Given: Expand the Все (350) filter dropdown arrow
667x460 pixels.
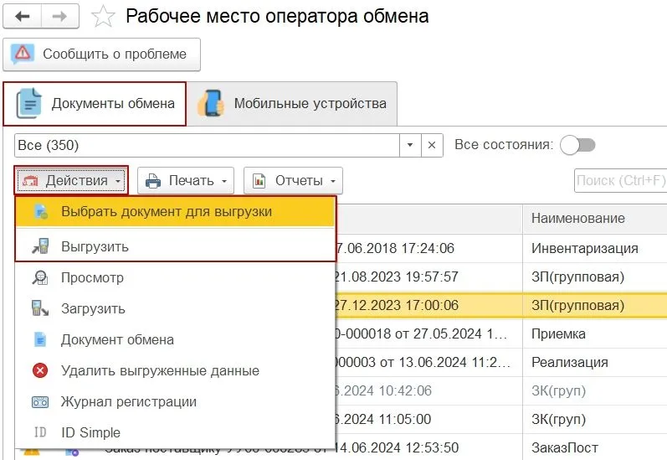Looking at the screenshot, I should point(409,145).
